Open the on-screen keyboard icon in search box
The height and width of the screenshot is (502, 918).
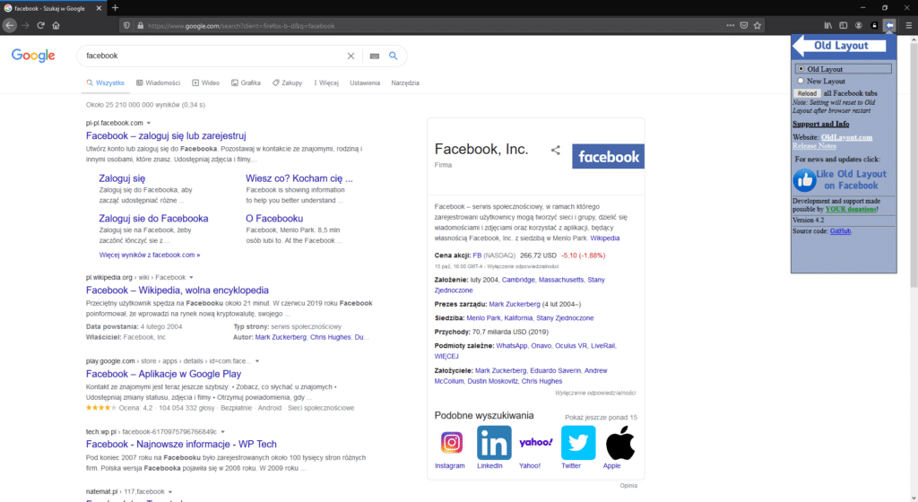point(375,56)
